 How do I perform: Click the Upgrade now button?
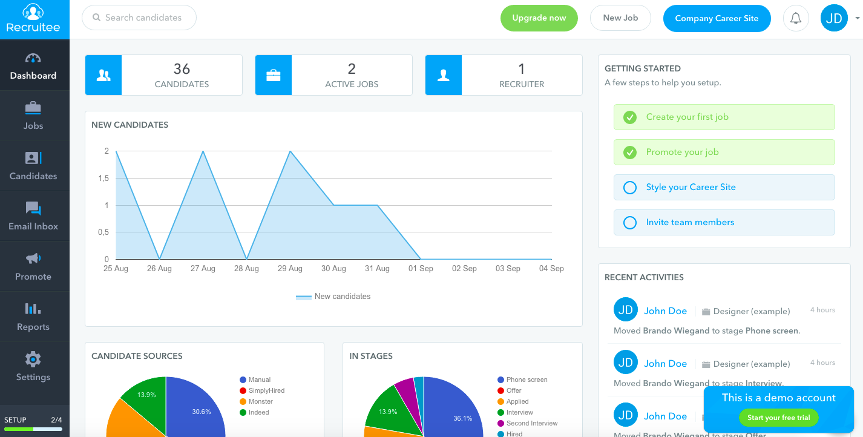[x=539, y=18]
